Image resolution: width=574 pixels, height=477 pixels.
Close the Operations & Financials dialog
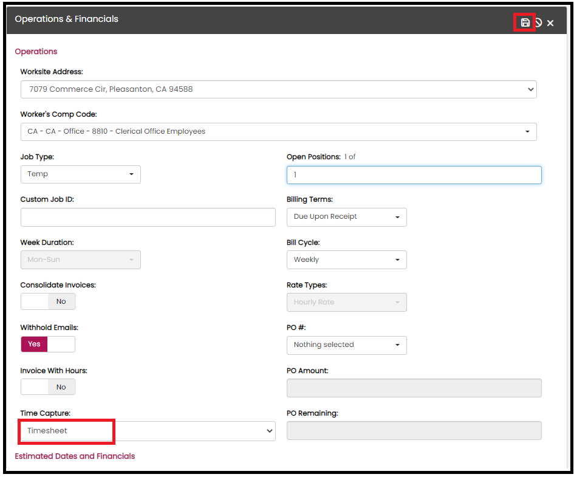coord(550,23)
